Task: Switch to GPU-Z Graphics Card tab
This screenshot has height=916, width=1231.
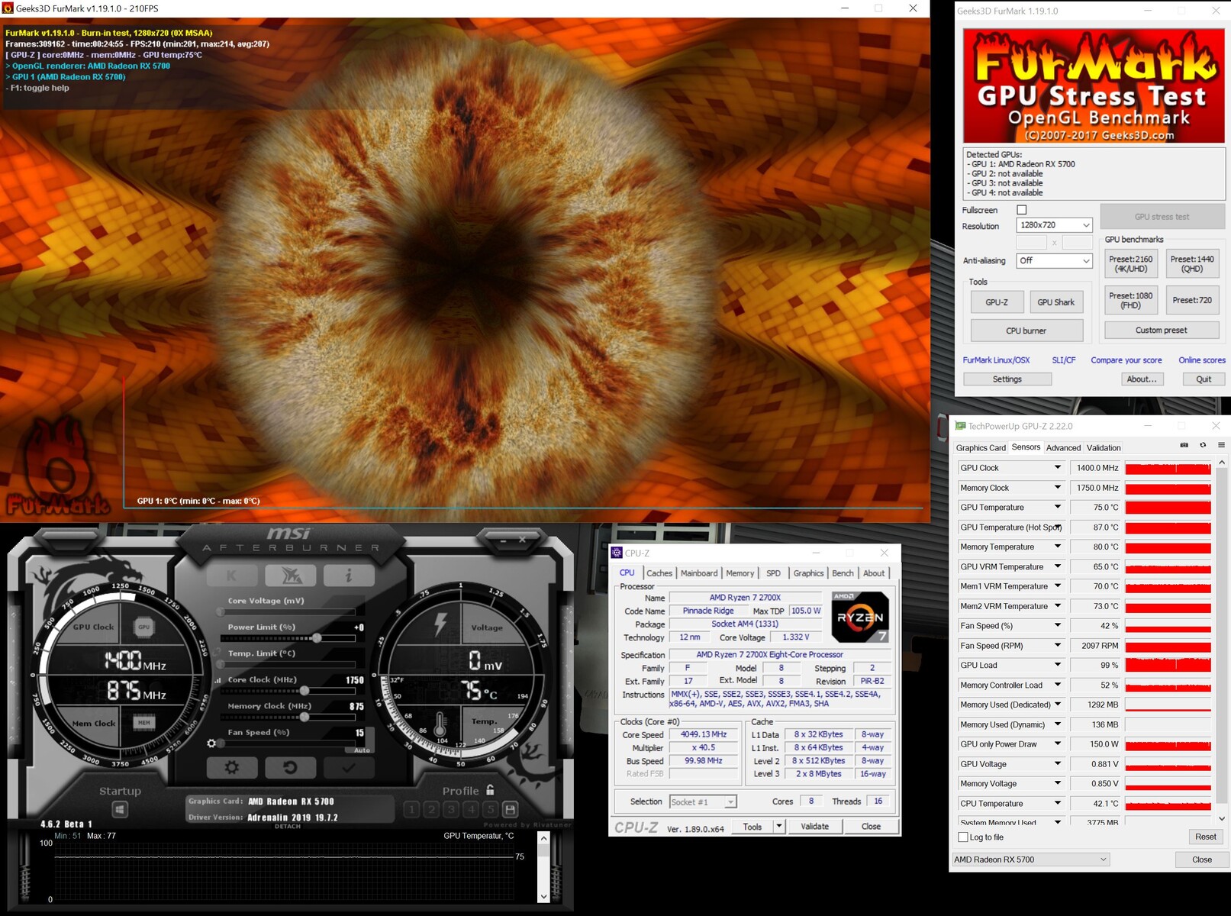Action: 981,448
